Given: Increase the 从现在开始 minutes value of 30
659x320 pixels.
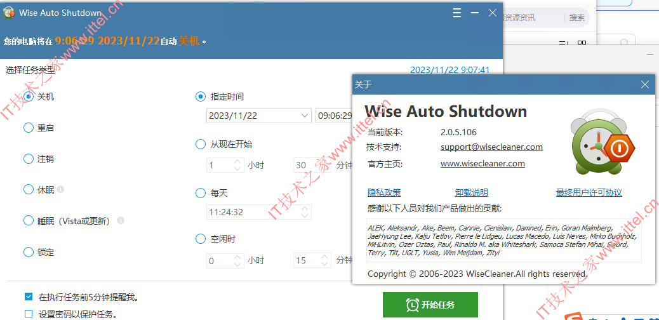Looking at the screenshot, I should [324, 161].
